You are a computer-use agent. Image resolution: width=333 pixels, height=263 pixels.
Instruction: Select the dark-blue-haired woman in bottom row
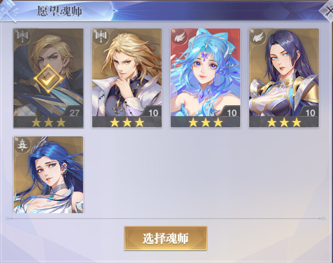pos(48,175)
